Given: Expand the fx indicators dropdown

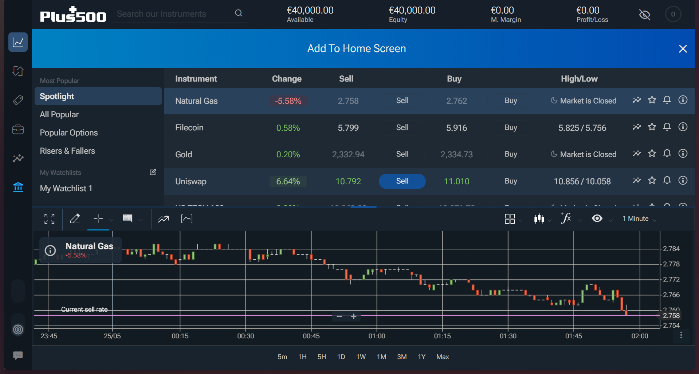Looking at the screenshot, I should click(x=570, y=219).
